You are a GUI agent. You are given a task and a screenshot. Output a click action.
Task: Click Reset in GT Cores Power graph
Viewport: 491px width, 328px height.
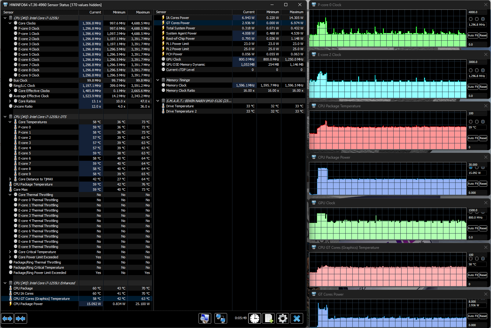tap(483, 316)
